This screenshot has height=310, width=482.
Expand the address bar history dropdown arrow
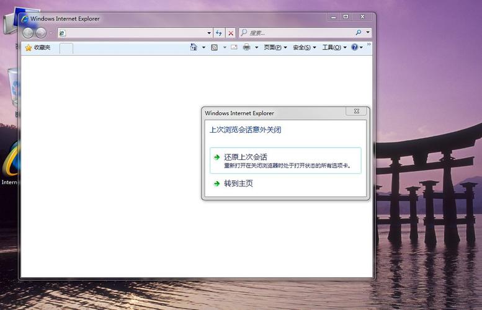click(x=209, y=33)
